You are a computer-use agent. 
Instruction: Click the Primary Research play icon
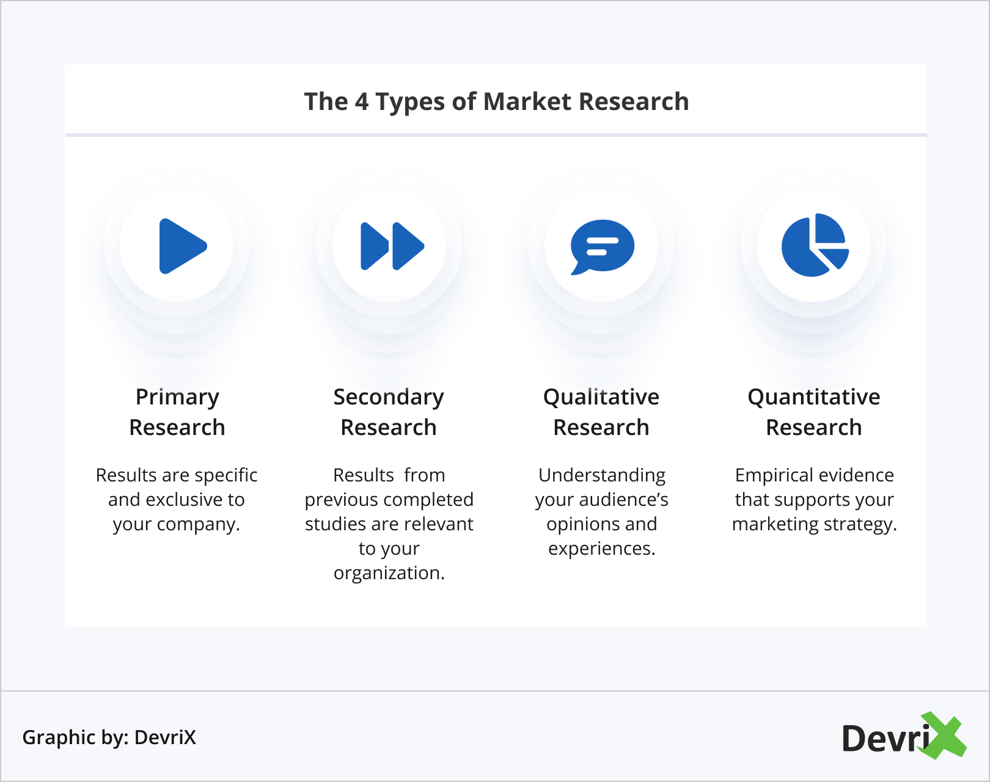pyautogui.click(x=182, y=246)
